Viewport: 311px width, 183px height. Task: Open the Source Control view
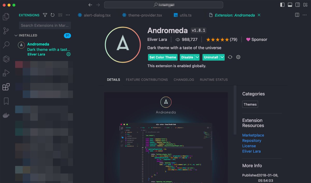click(x=6, y=31)
